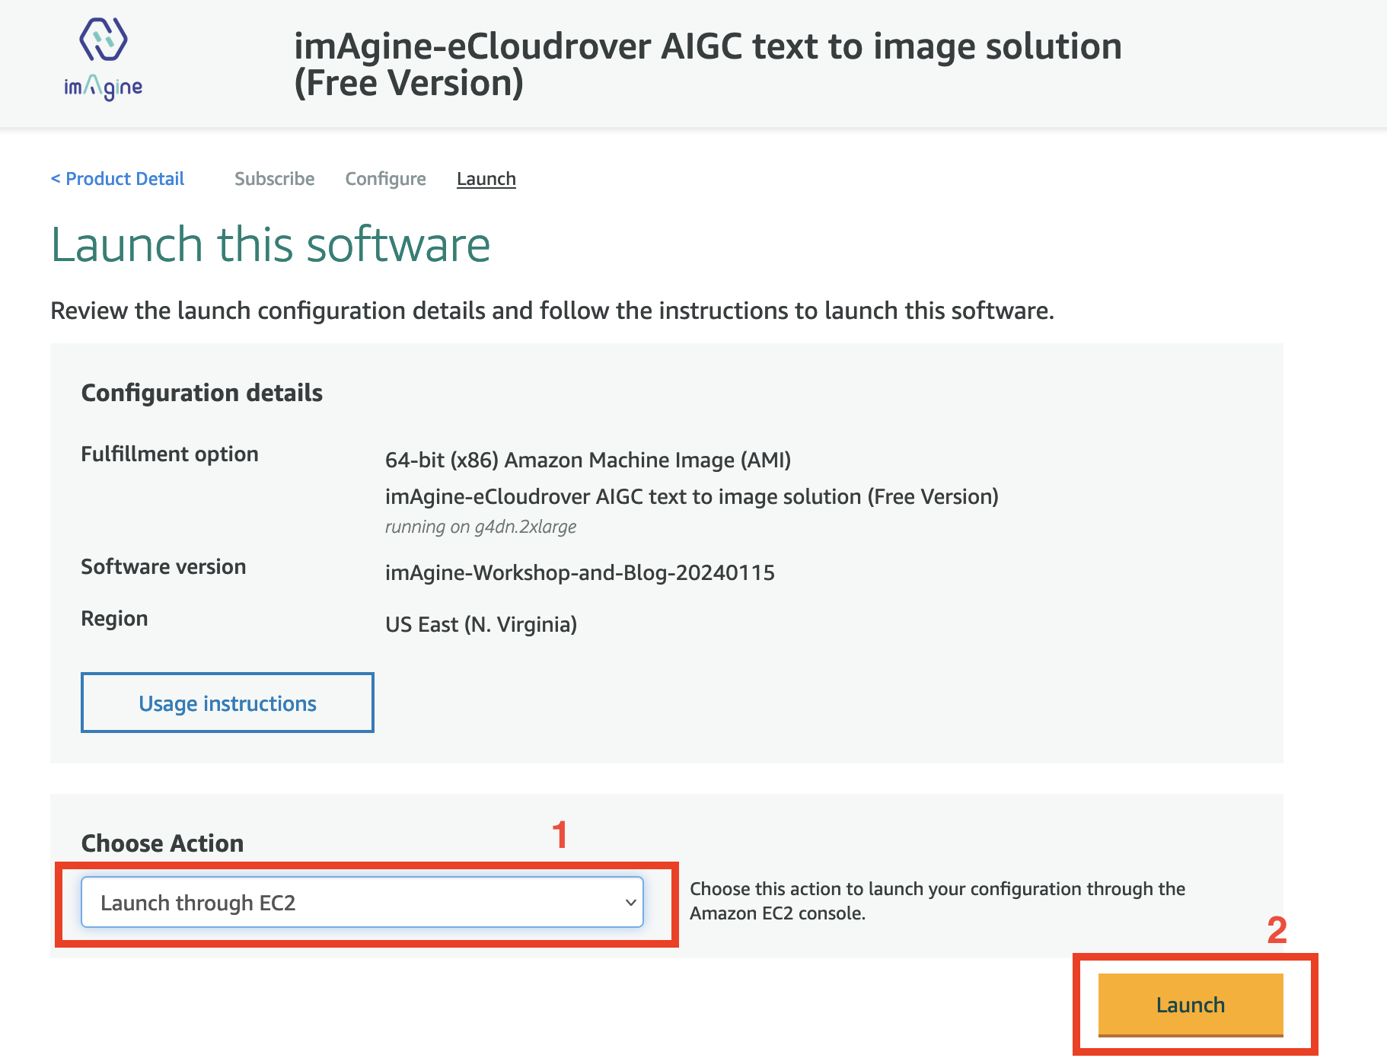Click the red step number 2 annotation

coord(1277,930)
